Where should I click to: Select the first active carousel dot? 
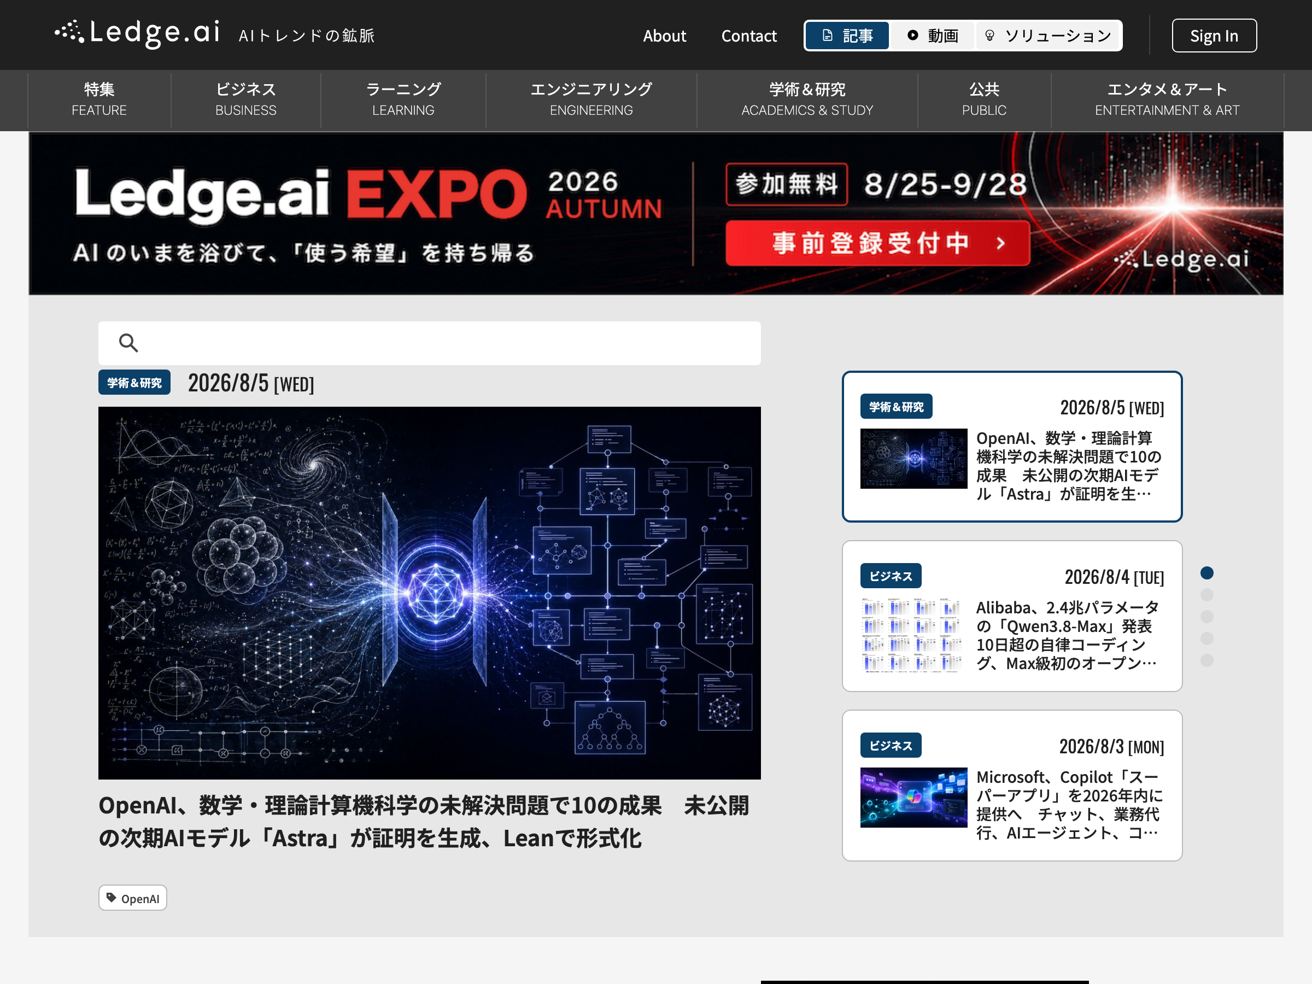tap(1206, 573)
